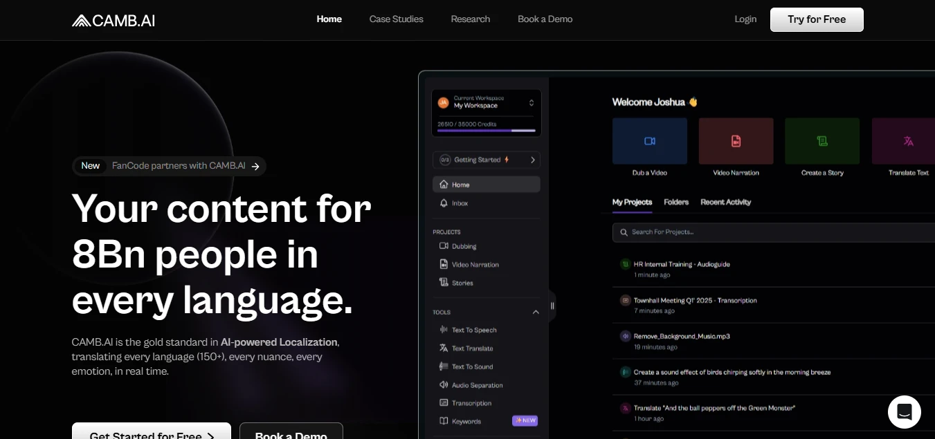Open the Create a Story card

click(x=822, y=147)
